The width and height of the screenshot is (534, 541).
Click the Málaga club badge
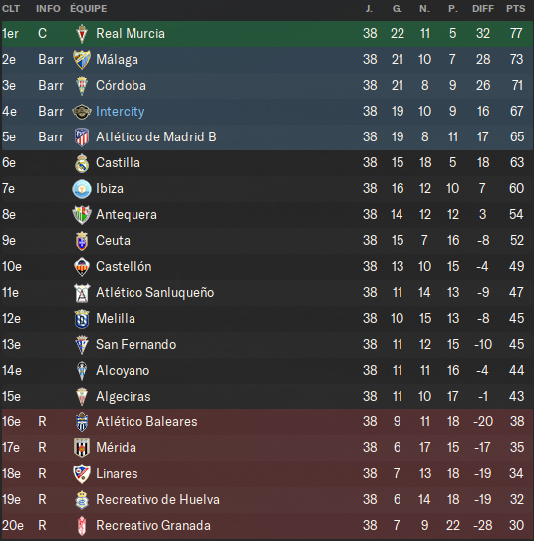pos(82,60)
